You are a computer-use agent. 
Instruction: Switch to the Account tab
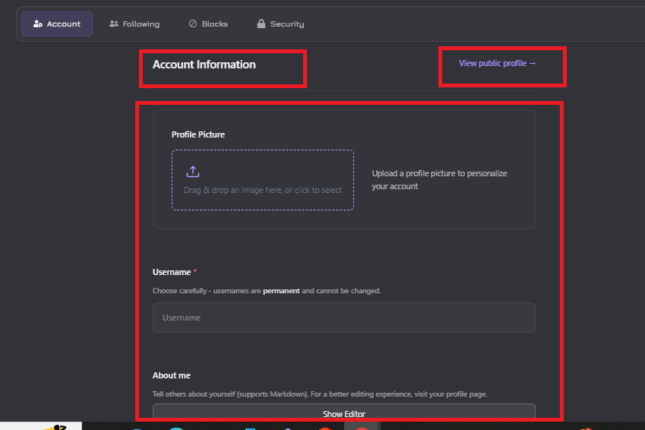[x=57, y=24]
